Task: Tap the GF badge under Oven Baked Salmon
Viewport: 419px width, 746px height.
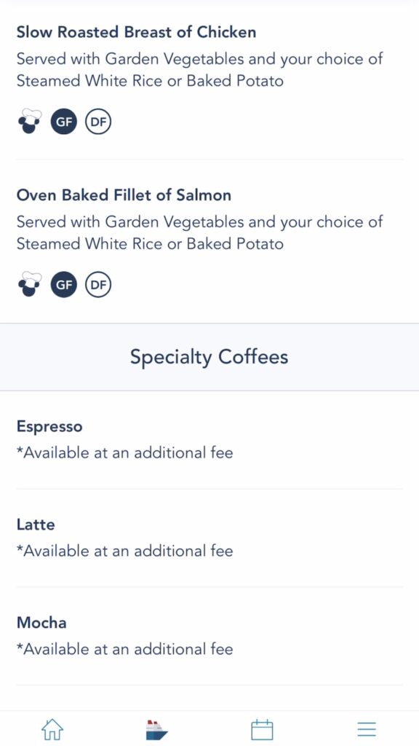Action: [x=64, y=285]
